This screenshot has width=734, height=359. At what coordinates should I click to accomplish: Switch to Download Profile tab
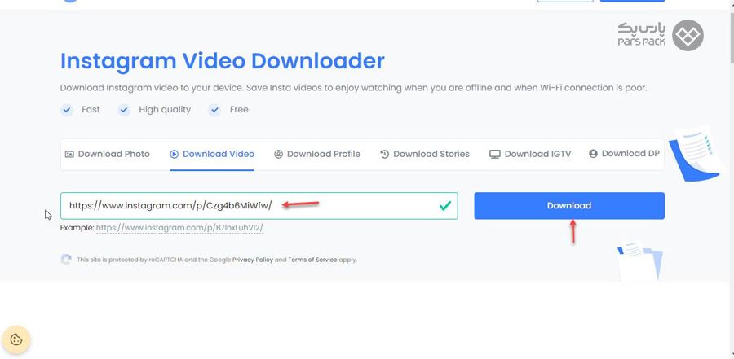coord(317,154)
